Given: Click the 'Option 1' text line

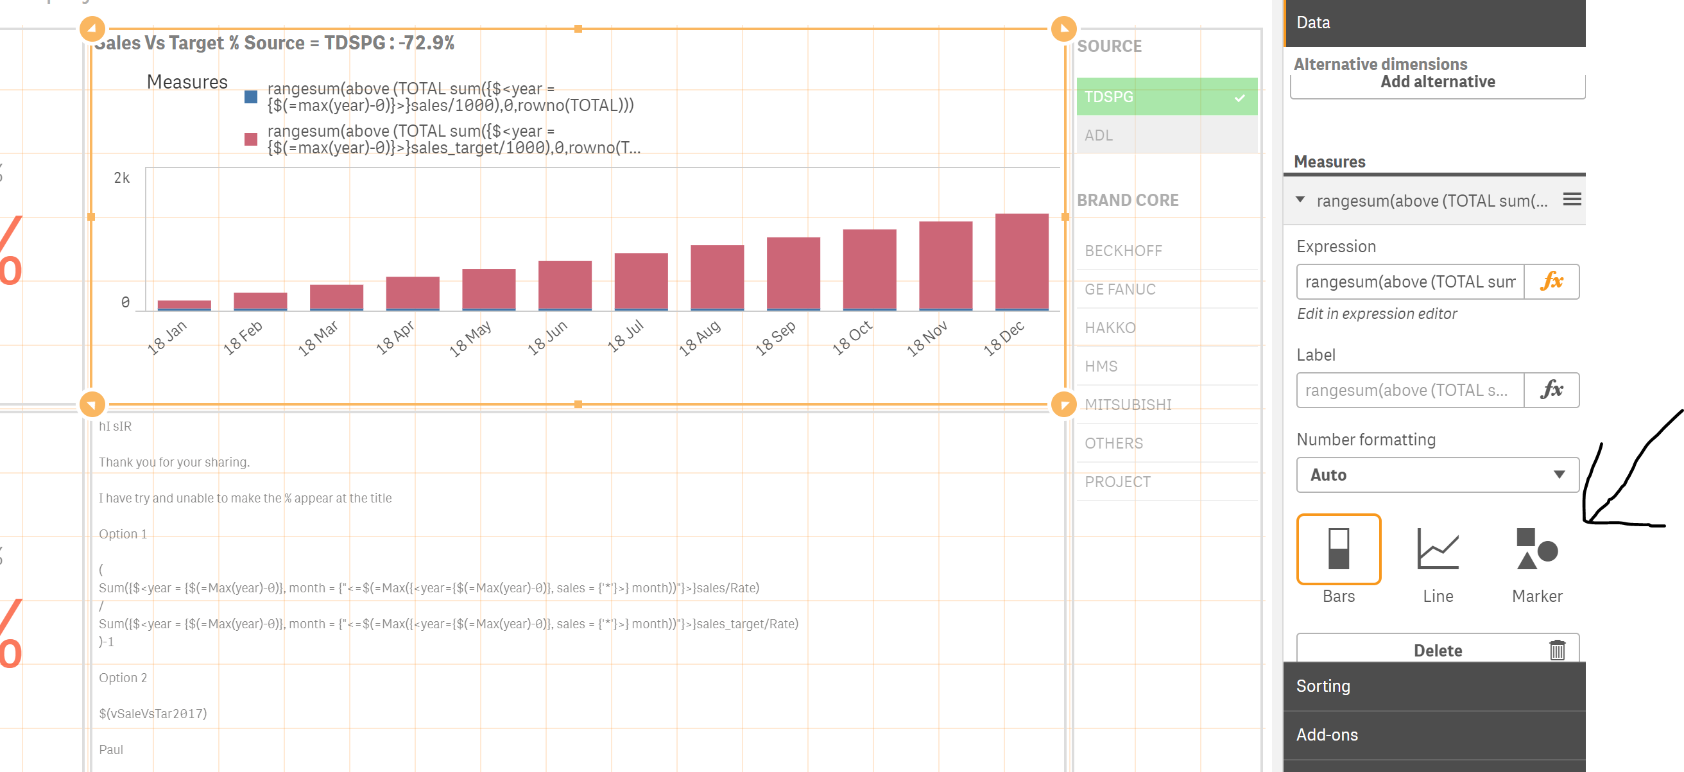Looking at the screenshot, I should [123, 534].
